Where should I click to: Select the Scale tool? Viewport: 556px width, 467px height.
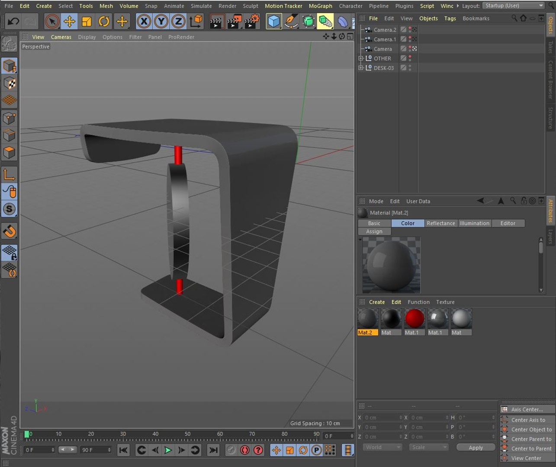(87, 21)
